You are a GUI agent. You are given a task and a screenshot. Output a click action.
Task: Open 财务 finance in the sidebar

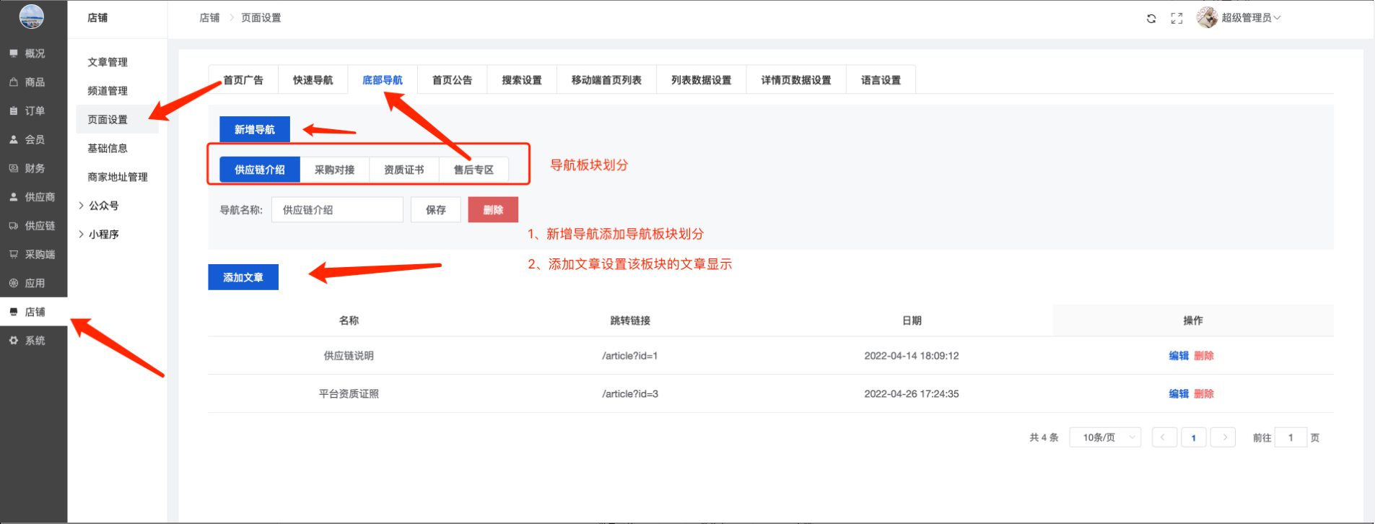[34, 168]
